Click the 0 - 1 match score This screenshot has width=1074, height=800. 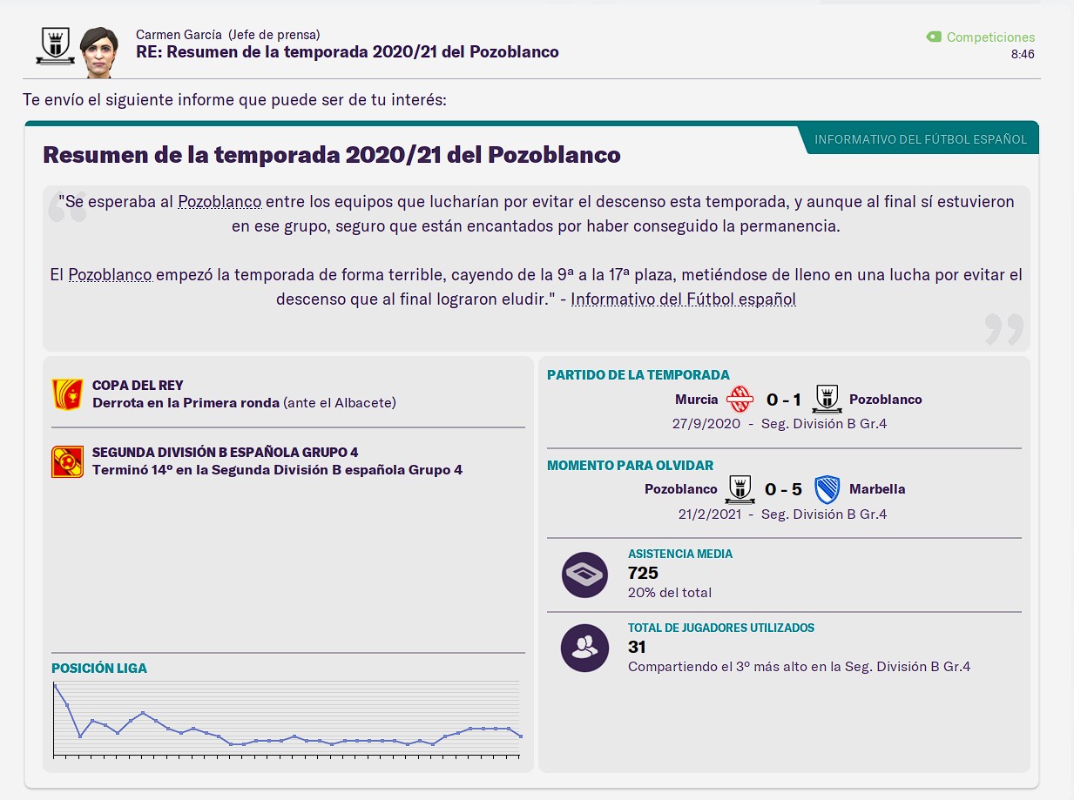(x=783, y=400)
